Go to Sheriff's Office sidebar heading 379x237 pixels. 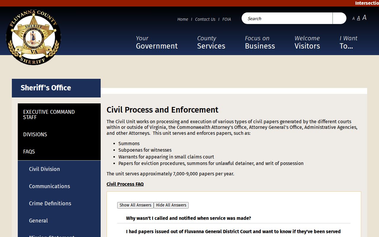coord(56,88)
